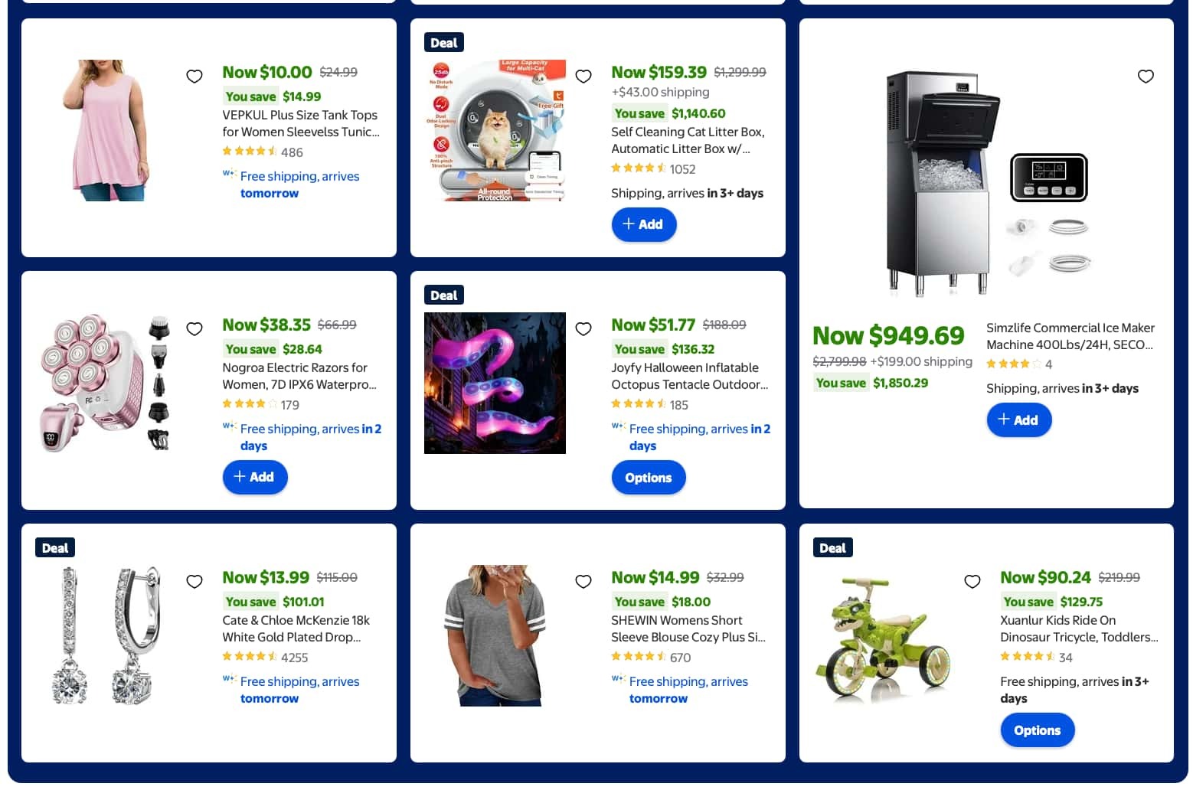Heart the SHEWIN Womens Short Sleeve Blouse
1193x790 pixels.
(x=583, y=581)
